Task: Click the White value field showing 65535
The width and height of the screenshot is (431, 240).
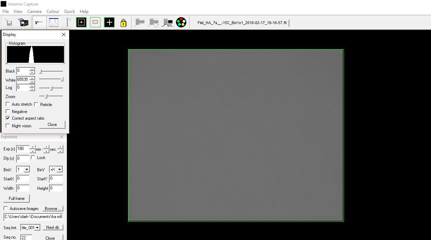Action: pyautogui.click(x=23, y=80)
